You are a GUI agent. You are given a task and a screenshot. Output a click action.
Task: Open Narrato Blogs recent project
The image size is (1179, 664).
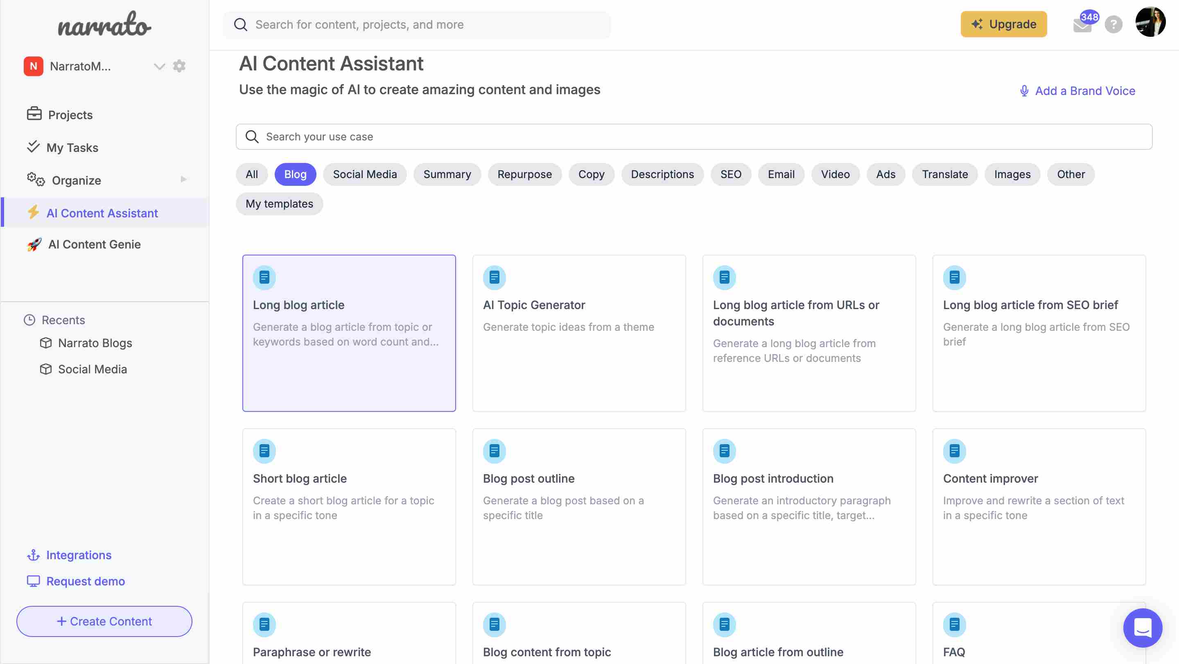[86, 343]
